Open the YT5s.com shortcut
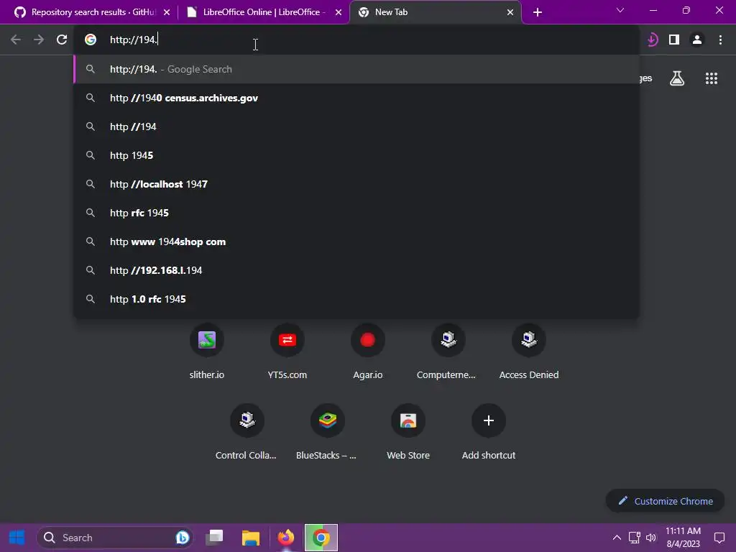The height and width of the screenshot is (552, 736). tap(287, 351)
